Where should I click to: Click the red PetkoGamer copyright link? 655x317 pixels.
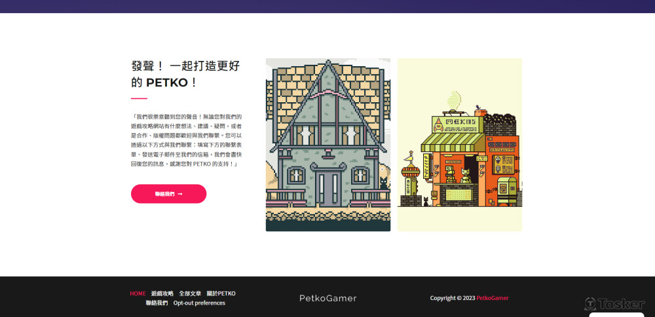pyautogui.click(x=492, y=298)
